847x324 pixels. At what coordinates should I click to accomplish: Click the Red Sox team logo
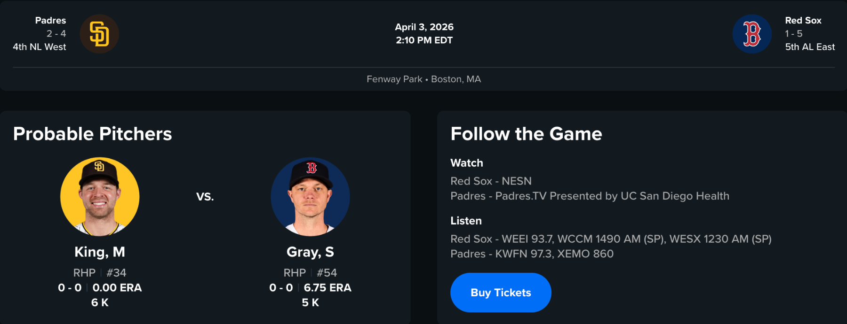(x=751, y=34)
